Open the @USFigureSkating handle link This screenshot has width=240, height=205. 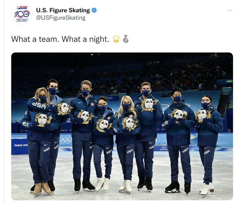point(61,18)
